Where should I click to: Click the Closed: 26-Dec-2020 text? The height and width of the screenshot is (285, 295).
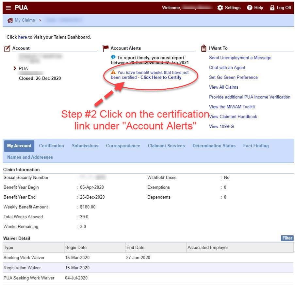[x=40, y=79]
